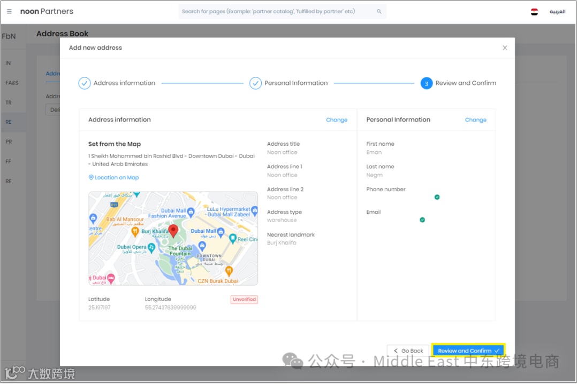Click the Reel Cinemas marker on map

233,239
